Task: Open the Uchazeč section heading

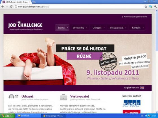Action: click(27, 96)
